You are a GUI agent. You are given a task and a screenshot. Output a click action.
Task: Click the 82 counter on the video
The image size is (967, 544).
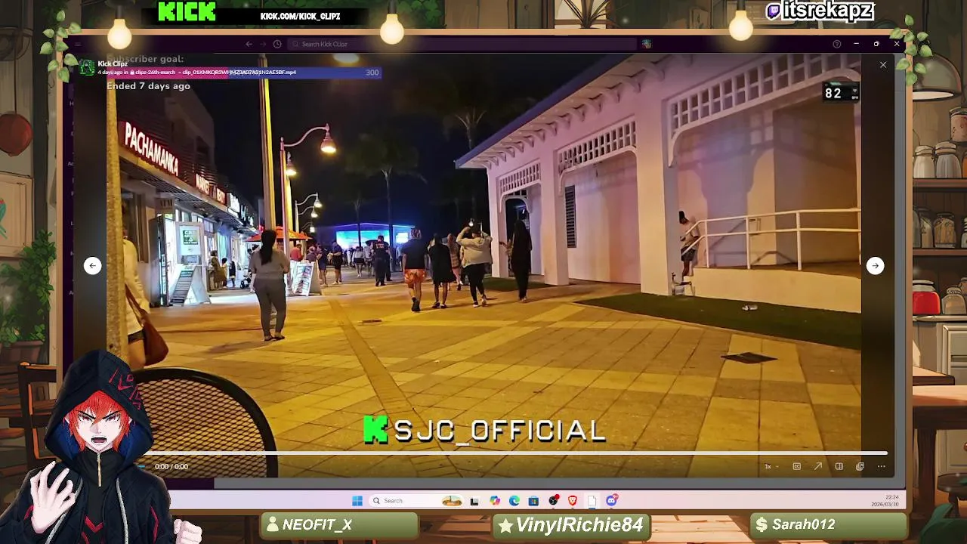pyautogui.click(x=833, y=94)
